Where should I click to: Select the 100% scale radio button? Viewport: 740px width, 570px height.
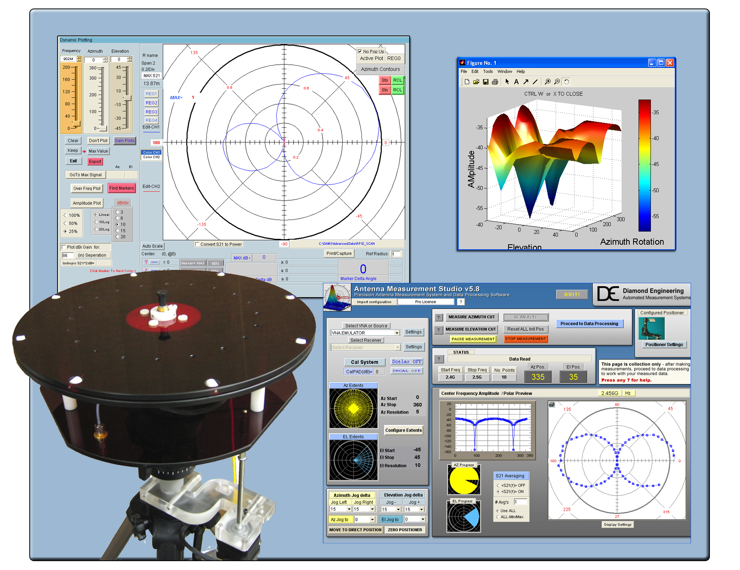(x=65, y=215)
